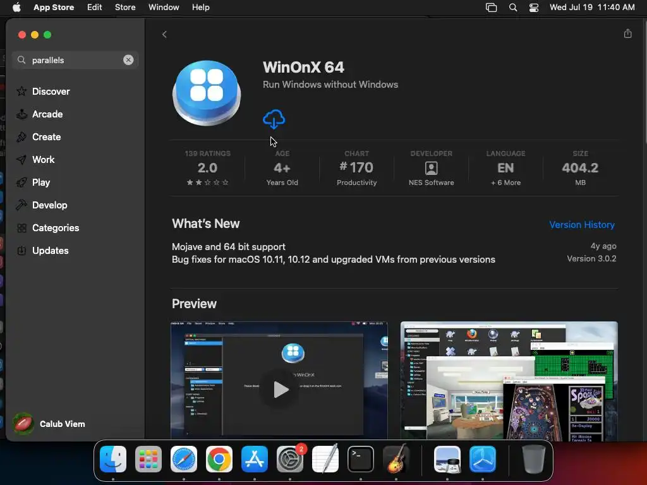This screenshot has height=485, width=647.
Task: Click the 404.2 MB size badge
Action: coord(580,169)
